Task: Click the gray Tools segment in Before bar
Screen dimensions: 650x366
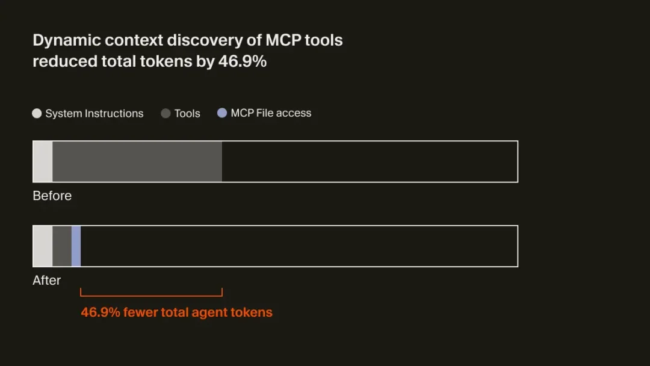Action: tap(137, 161)
